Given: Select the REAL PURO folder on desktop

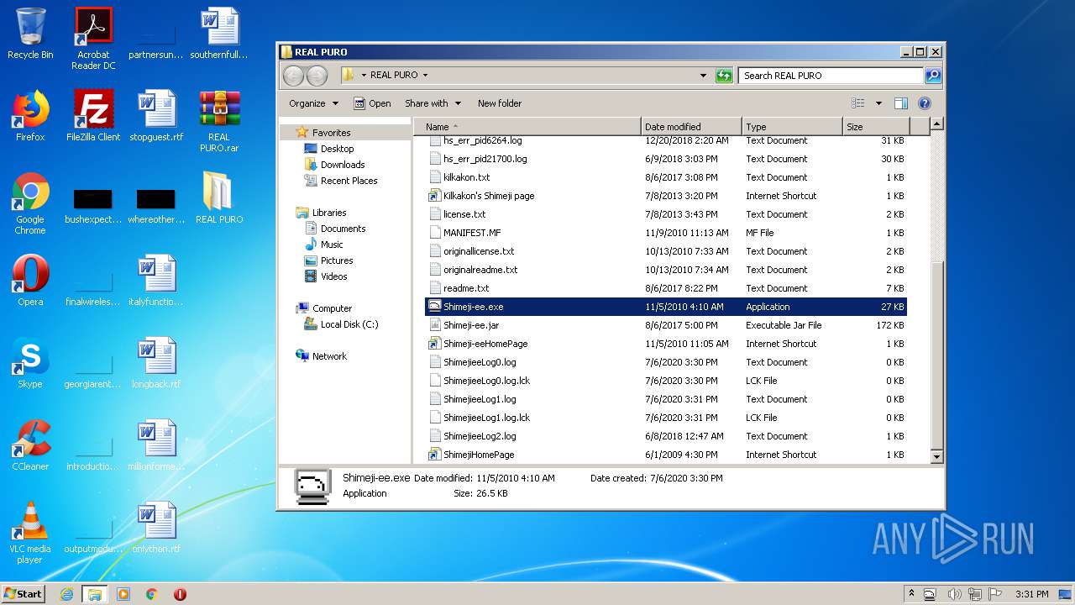Looking at the screenshot, I should point(219,198).
